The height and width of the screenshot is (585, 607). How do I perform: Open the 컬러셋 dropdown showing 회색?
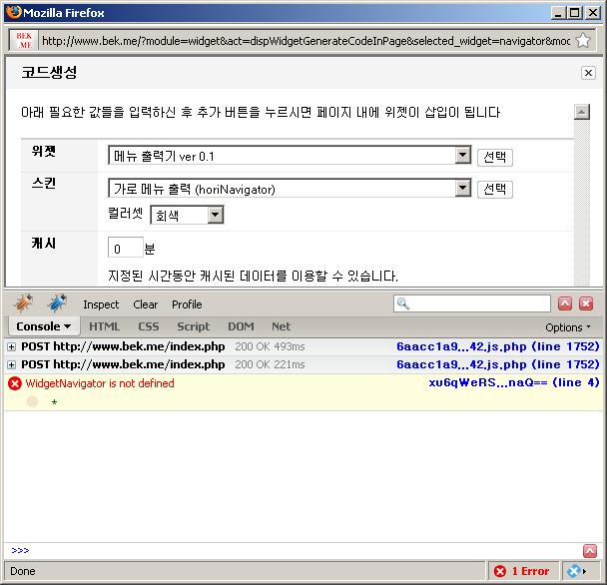tap(187, 216)
